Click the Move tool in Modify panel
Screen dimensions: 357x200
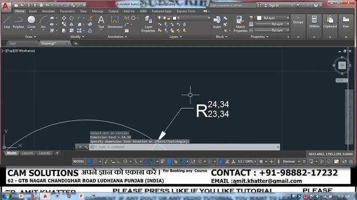tap(64, 18)
